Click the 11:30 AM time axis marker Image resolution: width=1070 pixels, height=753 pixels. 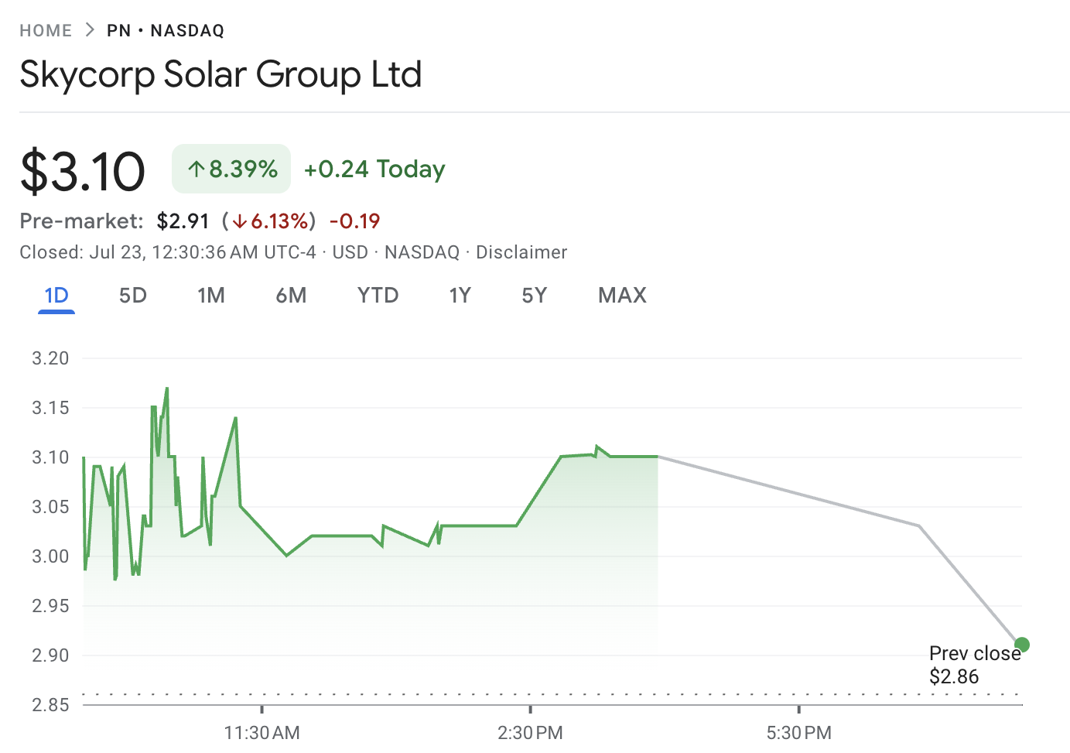coord(262,732)
